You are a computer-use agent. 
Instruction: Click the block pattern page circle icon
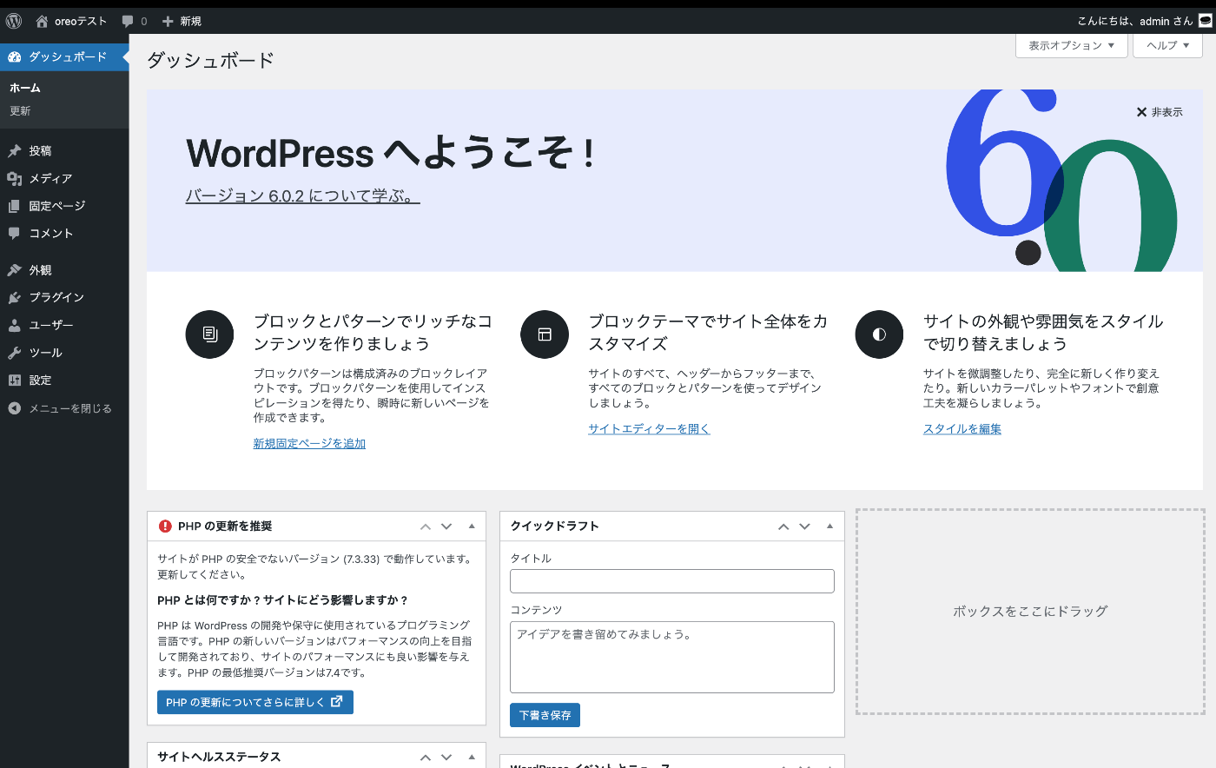209,334
